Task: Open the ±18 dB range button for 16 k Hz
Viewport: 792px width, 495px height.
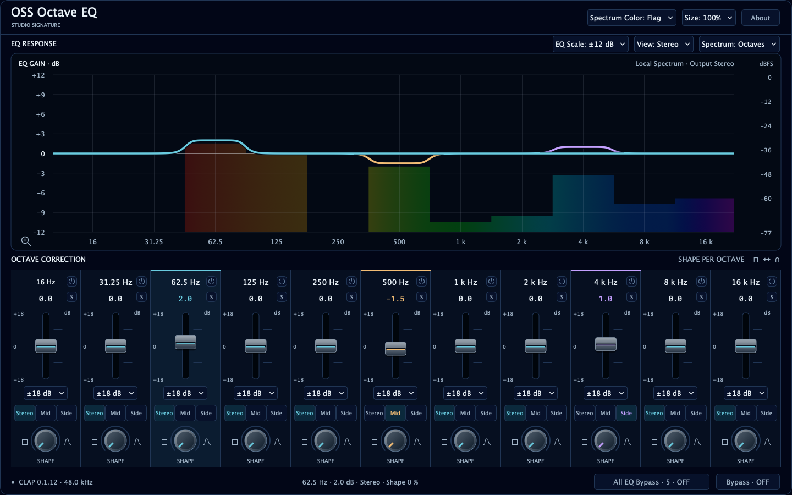Action: 746,393
